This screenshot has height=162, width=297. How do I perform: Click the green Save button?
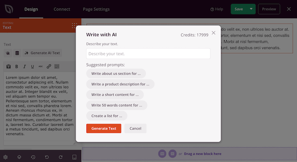tap(238, 9)
